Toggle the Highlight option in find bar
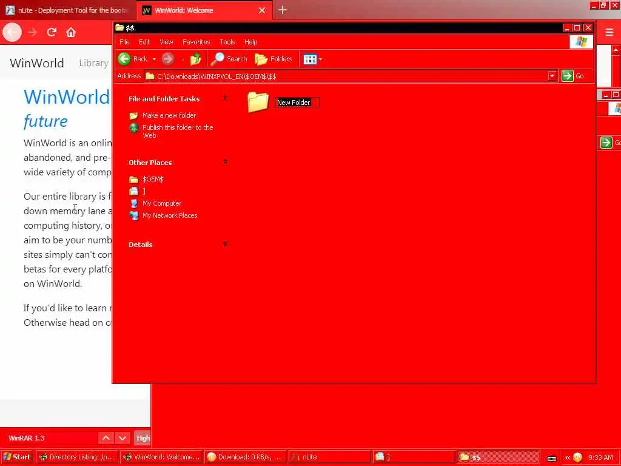This screenshot has height=466, width=621. tap(143, 438)
